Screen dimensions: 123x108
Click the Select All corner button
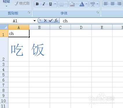4,27
